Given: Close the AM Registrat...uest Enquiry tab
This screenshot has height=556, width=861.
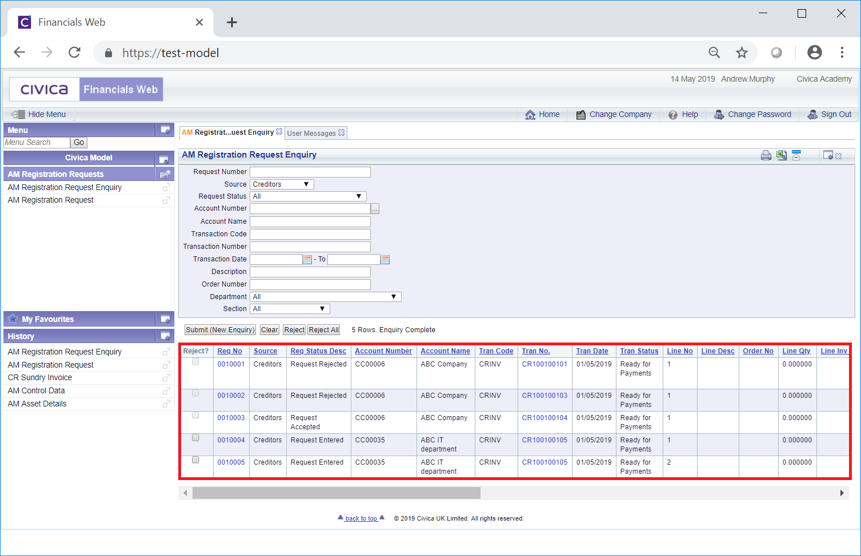Looking at the screenshot, I should coord(279,132).
